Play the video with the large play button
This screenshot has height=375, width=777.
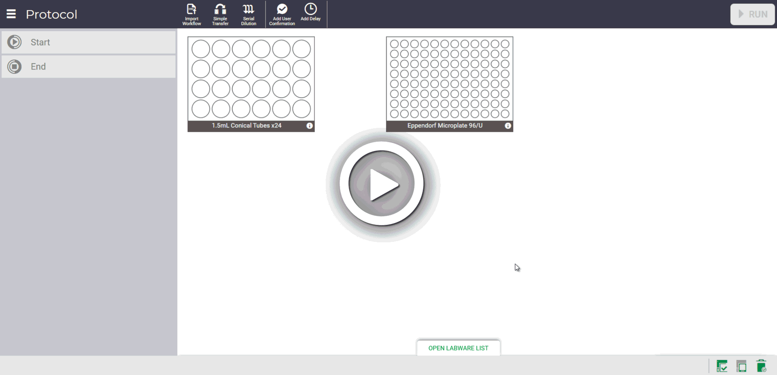[382, 184]
